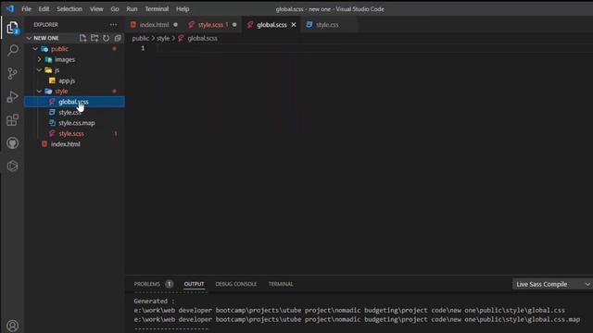Image resolution: width=593 pixels, height=333 pixels.
Task: Open the Extensions view
Action: (x=12, y=120)
